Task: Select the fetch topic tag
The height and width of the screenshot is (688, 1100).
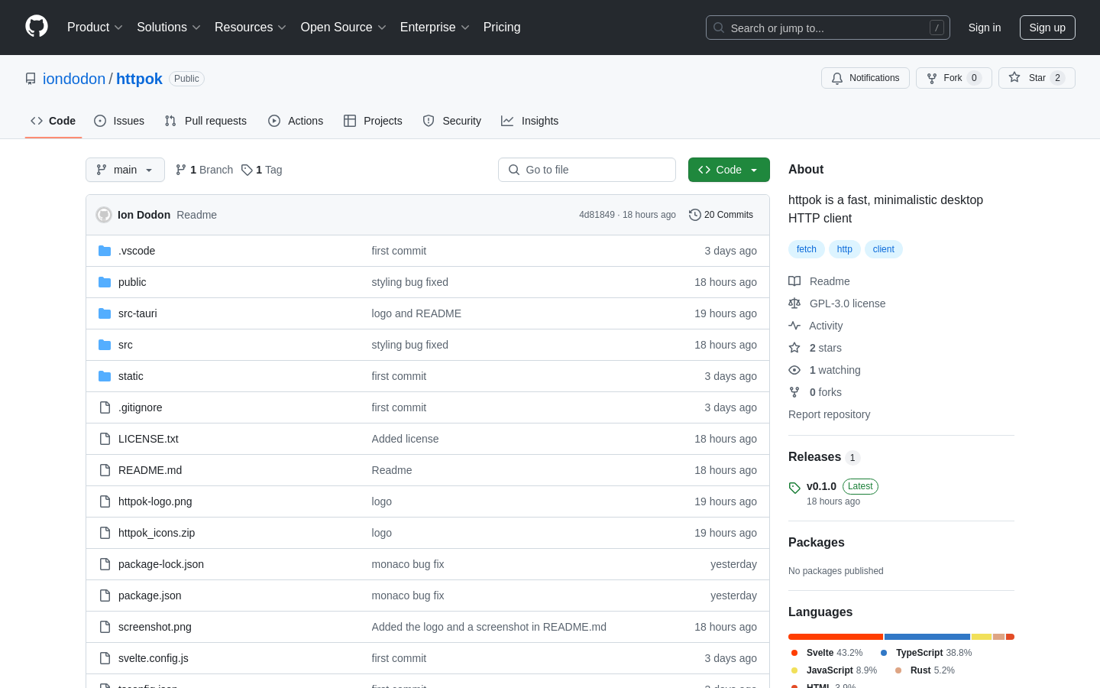Action: (807, 249)
